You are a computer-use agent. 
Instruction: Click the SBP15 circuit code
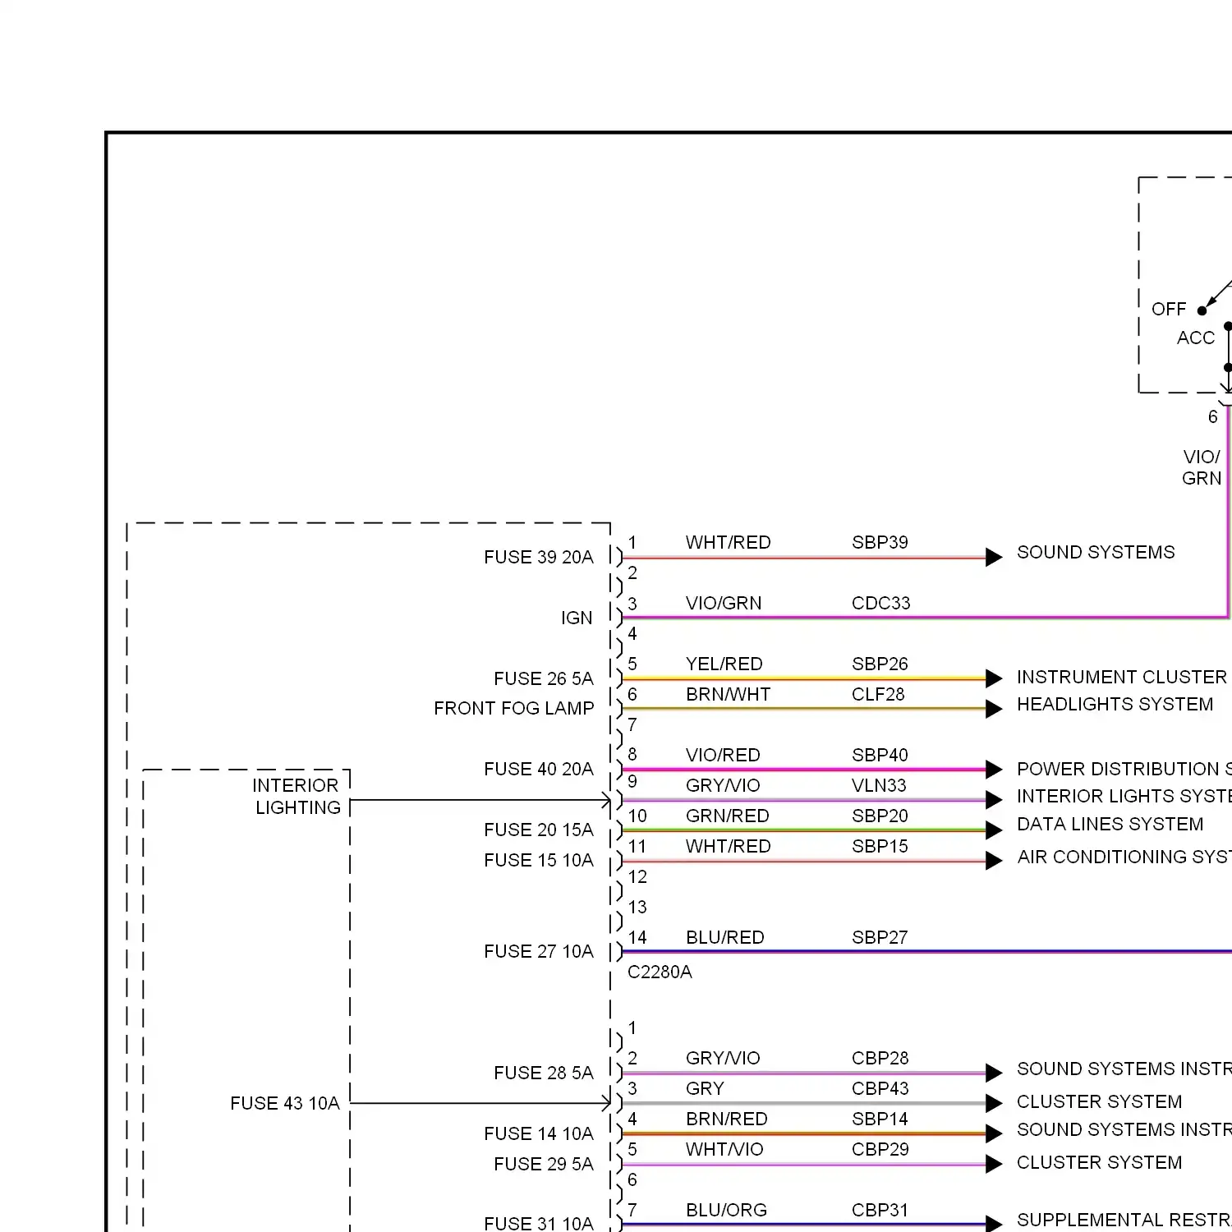point(880,846)
